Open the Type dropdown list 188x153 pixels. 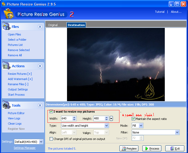pyautogui.click(x=106, y=126)
